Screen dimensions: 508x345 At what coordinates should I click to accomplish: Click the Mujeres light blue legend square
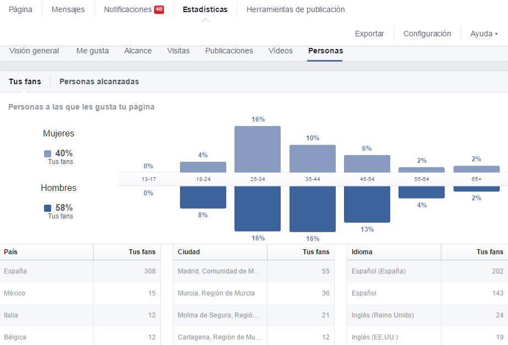tap(47, 154)
